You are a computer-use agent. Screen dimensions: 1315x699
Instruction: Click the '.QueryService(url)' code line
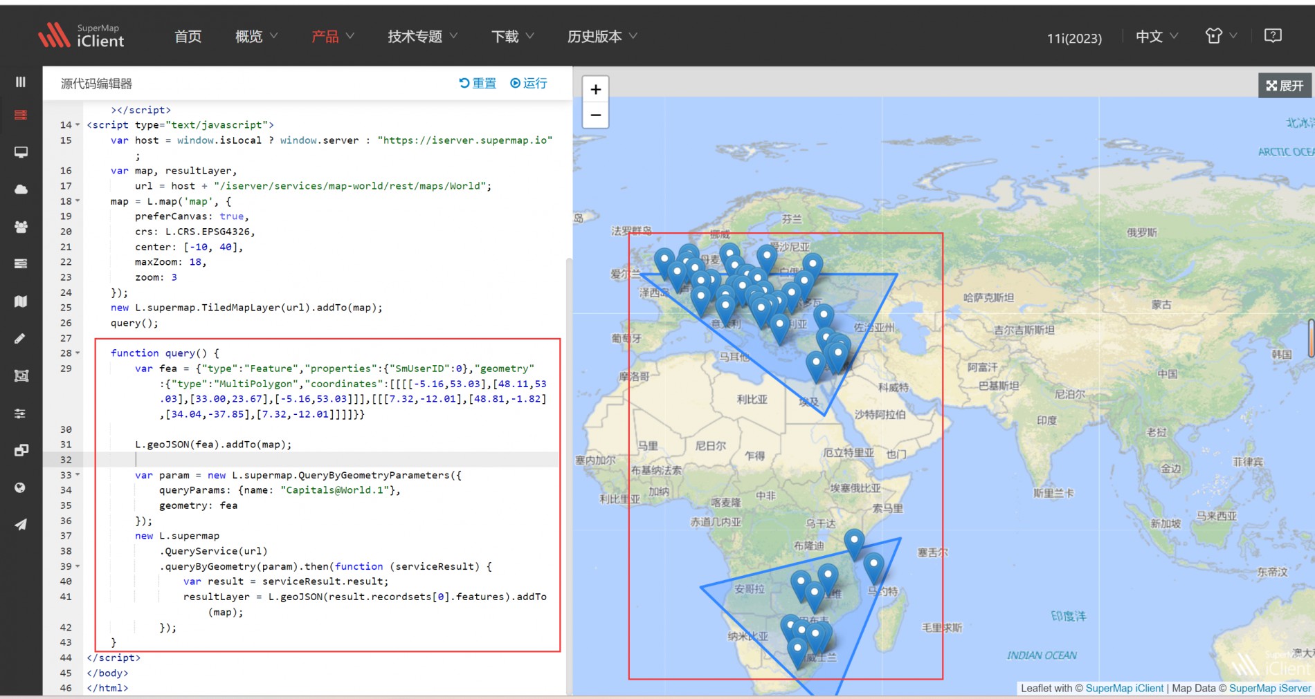point(213,551)
